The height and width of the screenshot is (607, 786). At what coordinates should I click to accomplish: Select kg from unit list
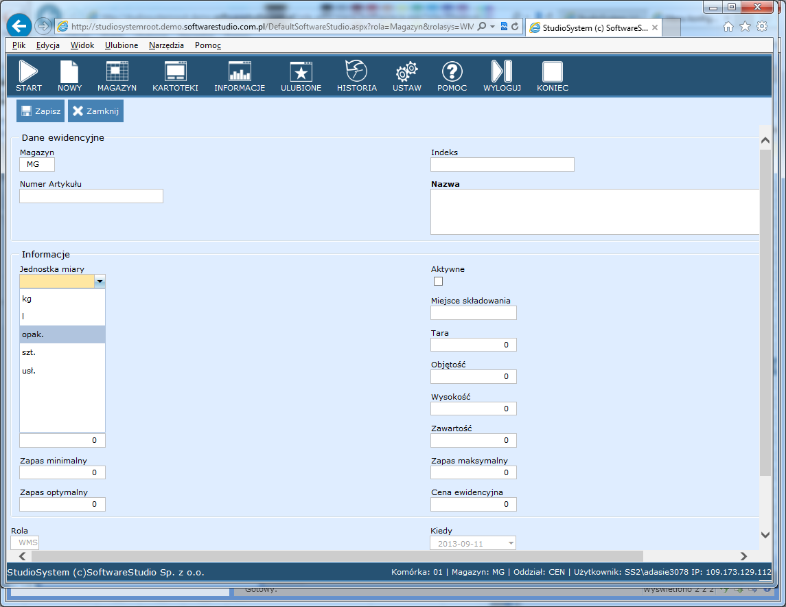[x=62, y=299]
